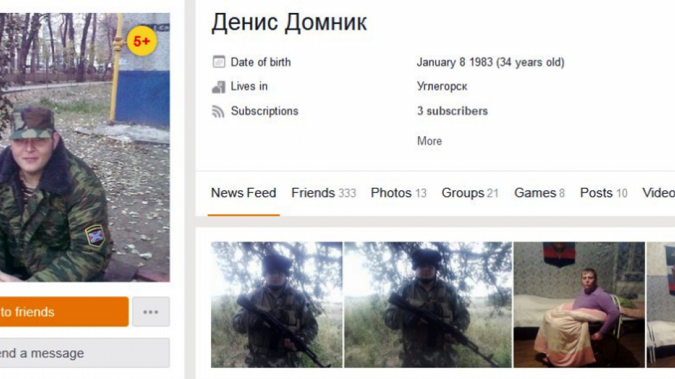Switch to the News Feed tab

[x=243, y=193]
